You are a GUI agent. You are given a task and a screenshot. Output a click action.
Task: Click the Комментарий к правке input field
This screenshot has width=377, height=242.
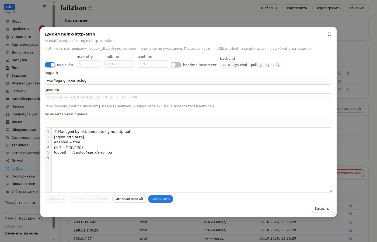click(188, 122)
